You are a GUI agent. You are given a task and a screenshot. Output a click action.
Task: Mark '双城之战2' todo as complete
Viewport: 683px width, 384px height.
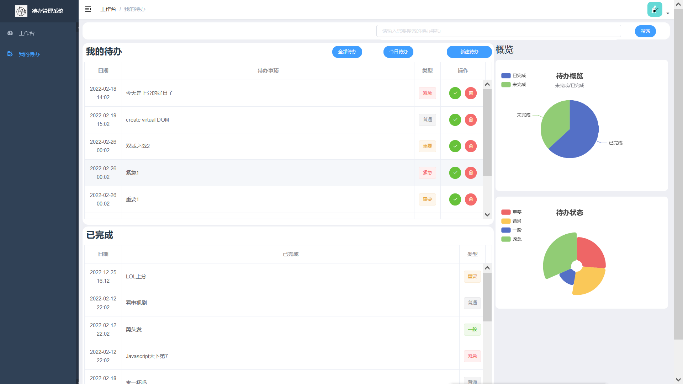455,146
